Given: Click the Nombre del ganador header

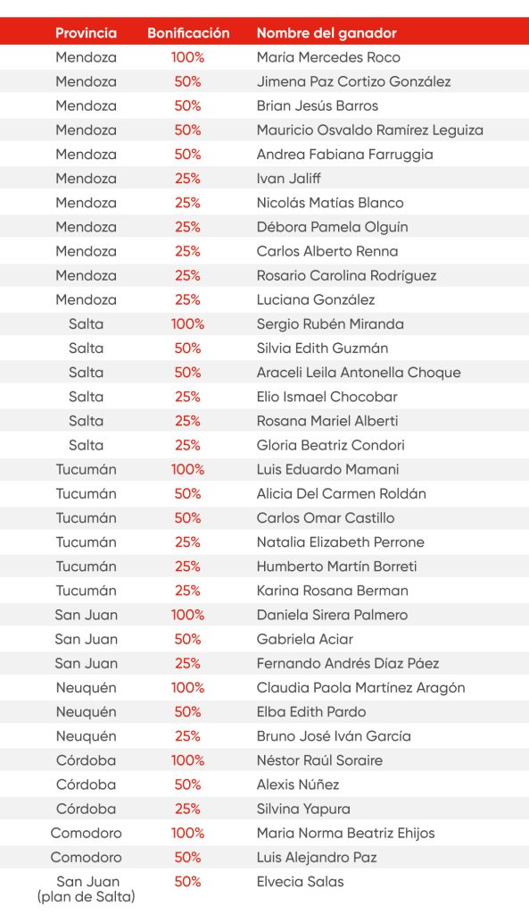Looking at the screenshot, I should tap(326, 33).
